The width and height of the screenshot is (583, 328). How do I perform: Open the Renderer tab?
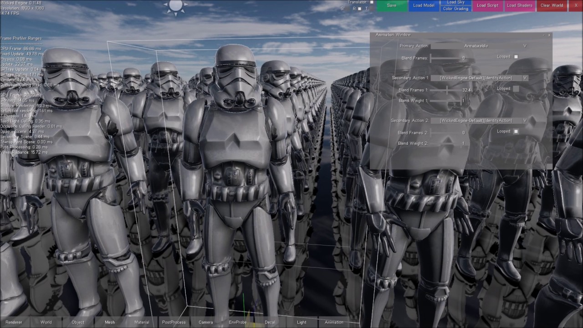tap(14, 322)
